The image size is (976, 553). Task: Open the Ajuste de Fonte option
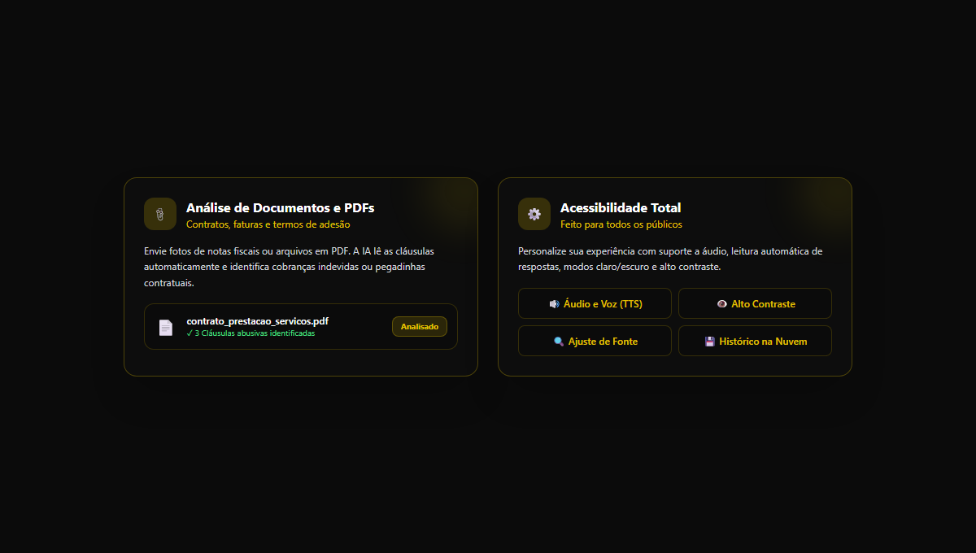click(x=595, y=341)
